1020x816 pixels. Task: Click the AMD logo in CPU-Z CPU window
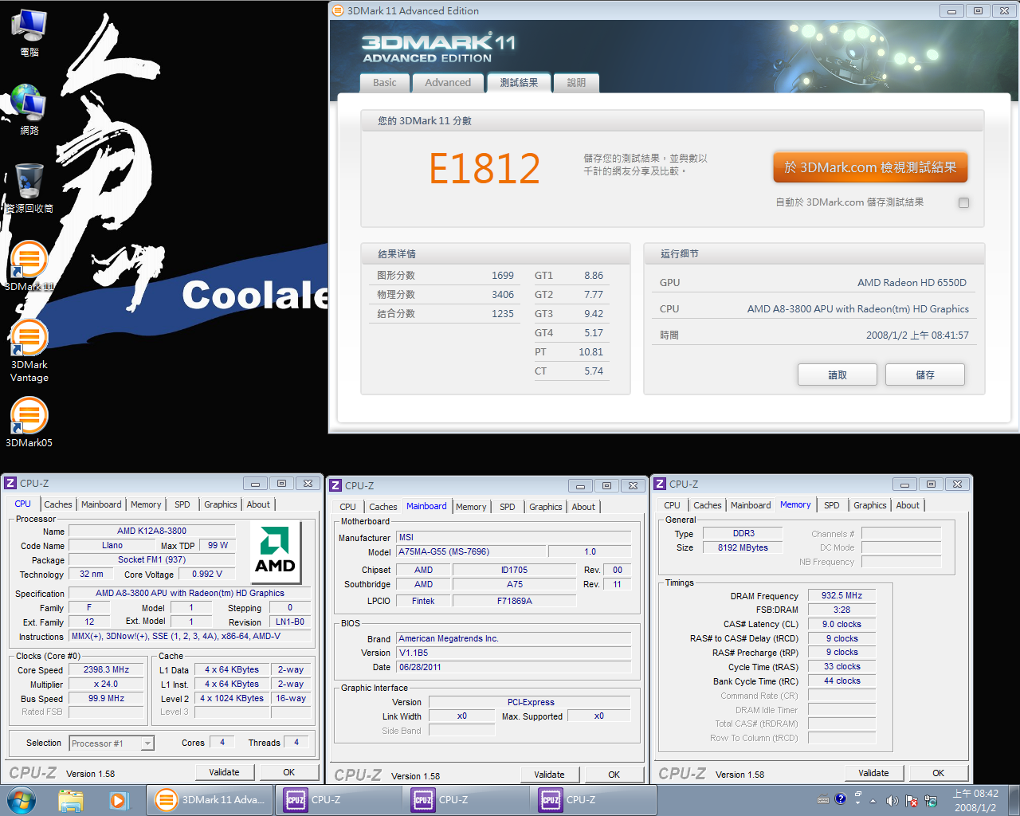(276, 551)
